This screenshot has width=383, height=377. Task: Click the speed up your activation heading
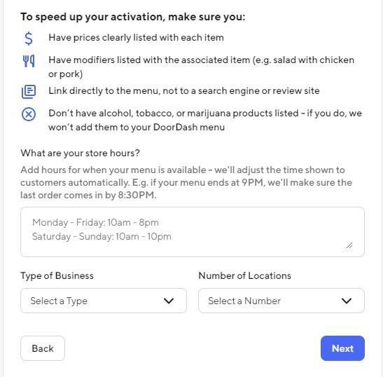[133, 17]
